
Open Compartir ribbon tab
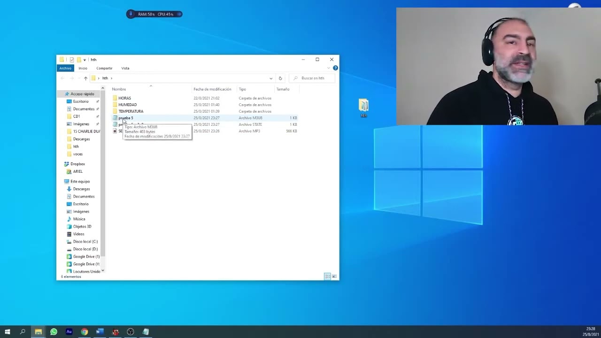(x=104, y=68)
